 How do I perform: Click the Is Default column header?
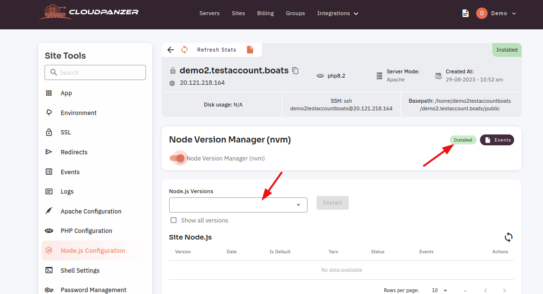tap(280, 252)
